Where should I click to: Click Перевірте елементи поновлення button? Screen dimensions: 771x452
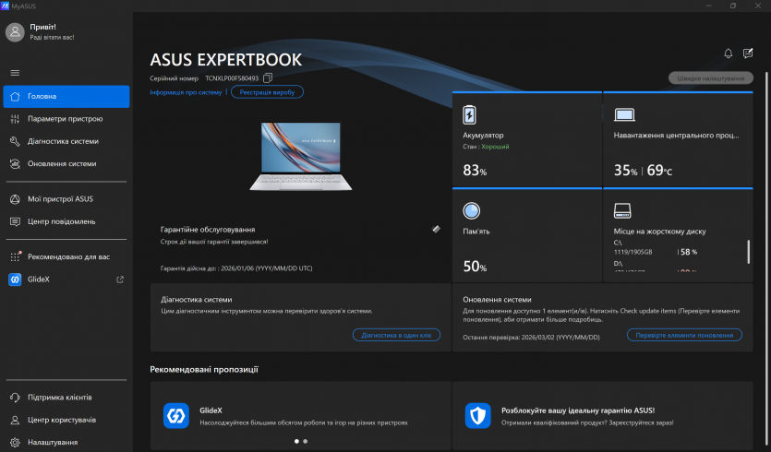pyautogui.click(x=683, y=335)
